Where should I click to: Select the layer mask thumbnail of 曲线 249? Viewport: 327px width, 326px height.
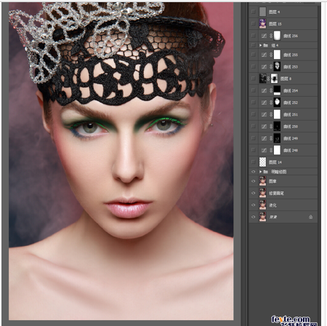tap(277, 138)
